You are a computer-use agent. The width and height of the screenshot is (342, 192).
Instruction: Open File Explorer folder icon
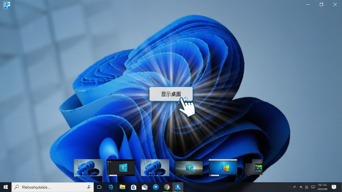coord(122,187)
